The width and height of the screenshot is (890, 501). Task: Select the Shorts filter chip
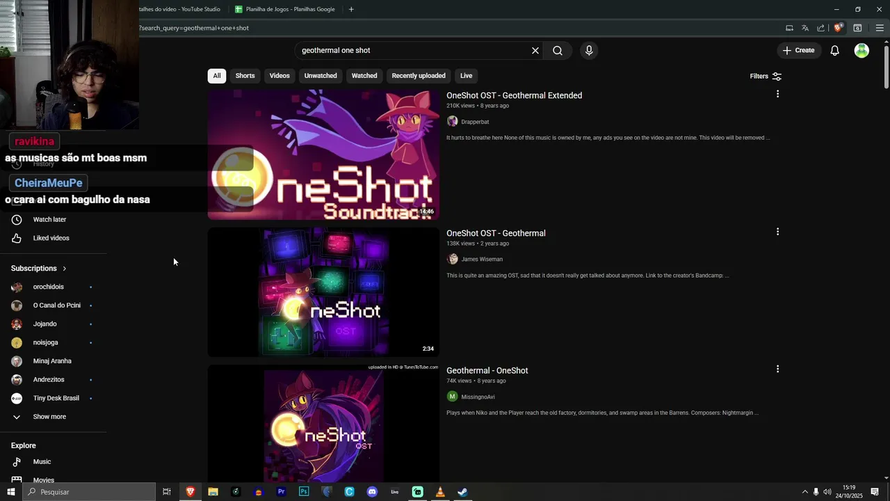(245, 76)
